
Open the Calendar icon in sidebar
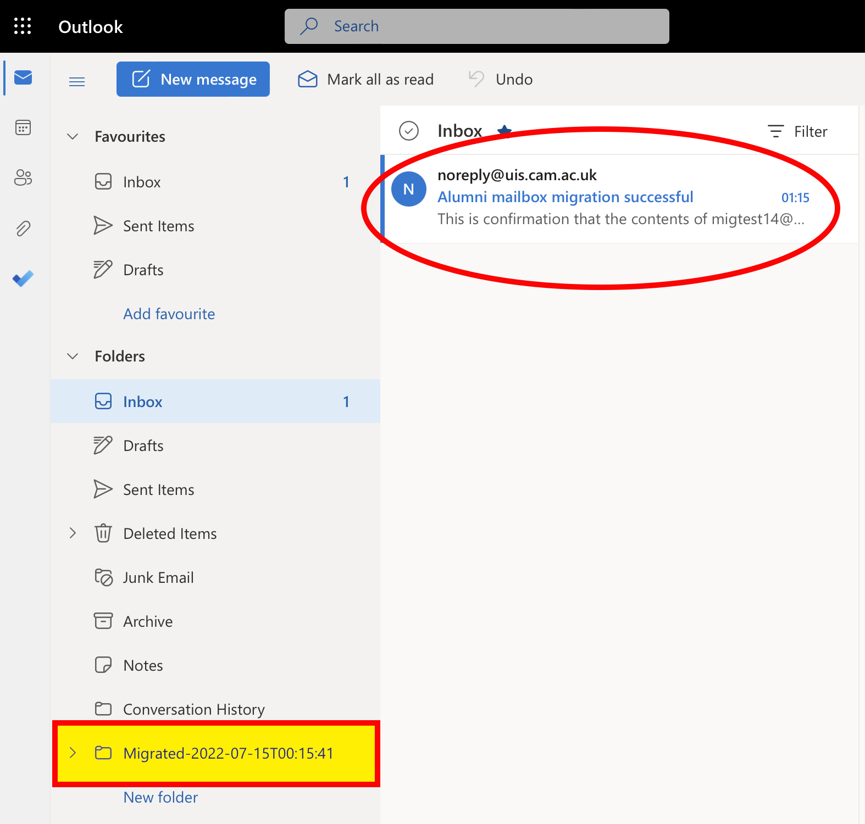(23, 128)
